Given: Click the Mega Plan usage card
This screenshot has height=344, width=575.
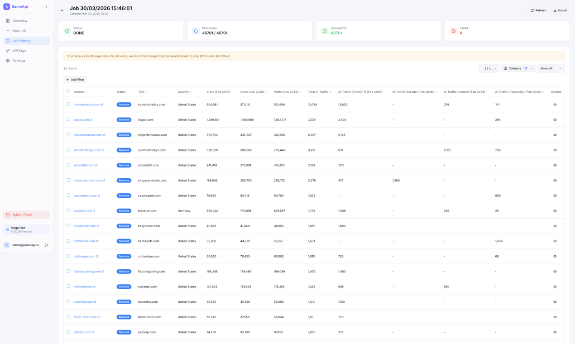Looking at the screenshot, I should click(26, 229).
